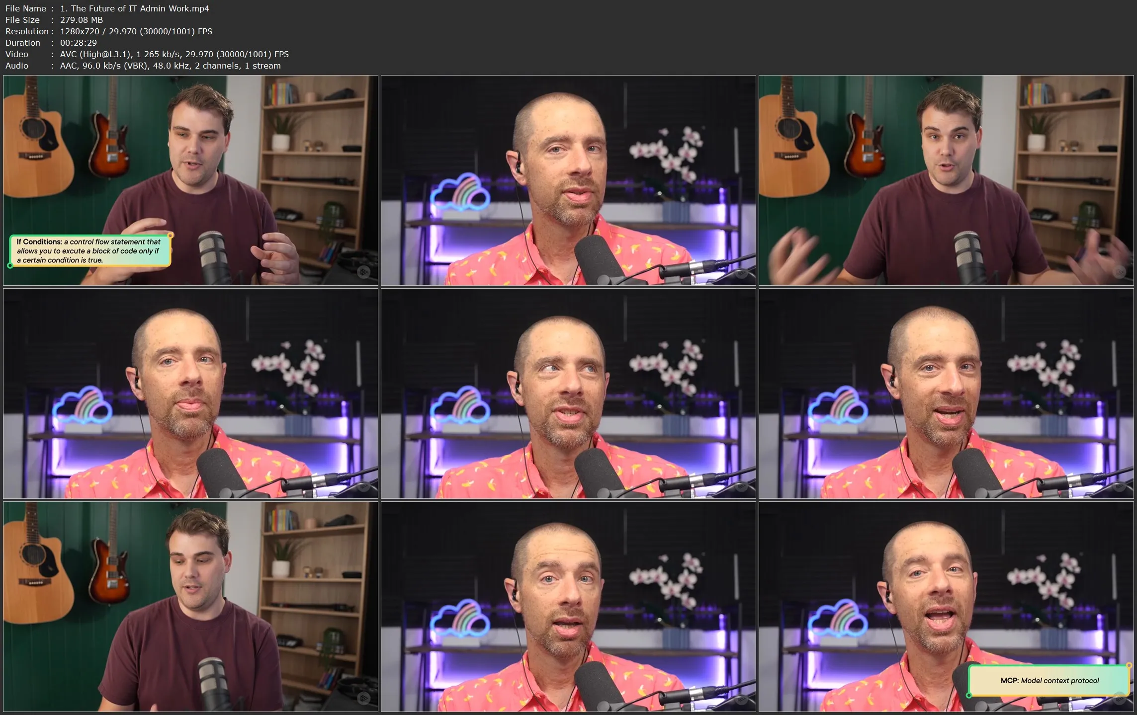Screen dimensions: 1137x715
Task: Click the resolution value '1280x720 / 29.970 (30000/1001) FPS'
Action: click(x=136, y=31)
